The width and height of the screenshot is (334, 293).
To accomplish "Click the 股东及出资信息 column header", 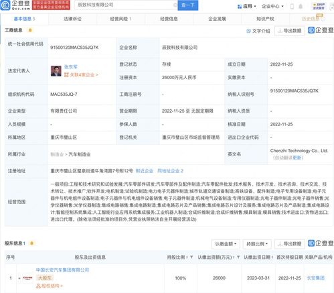I will pos(90,257).
